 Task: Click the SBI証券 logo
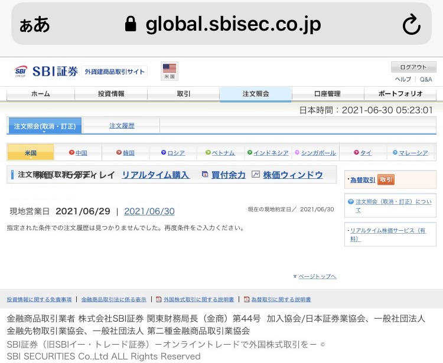[46, 71]
